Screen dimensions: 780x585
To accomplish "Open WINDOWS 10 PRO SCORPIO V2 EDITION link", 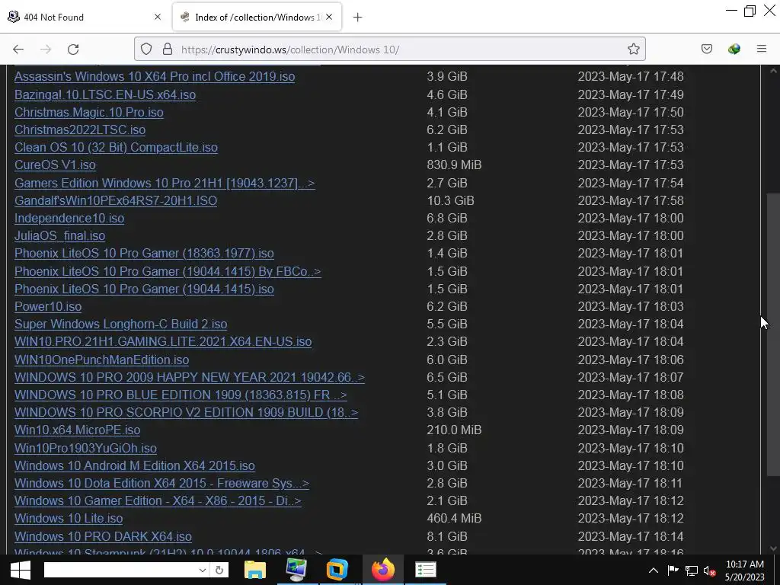I will pyautogui.click(x=186, y=412).
